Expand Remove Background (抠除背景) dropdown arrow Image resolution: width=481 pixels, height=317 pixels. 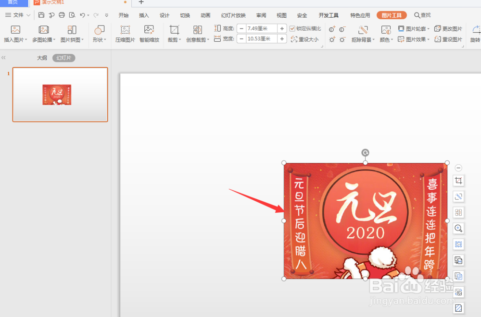tap(373, 40)
